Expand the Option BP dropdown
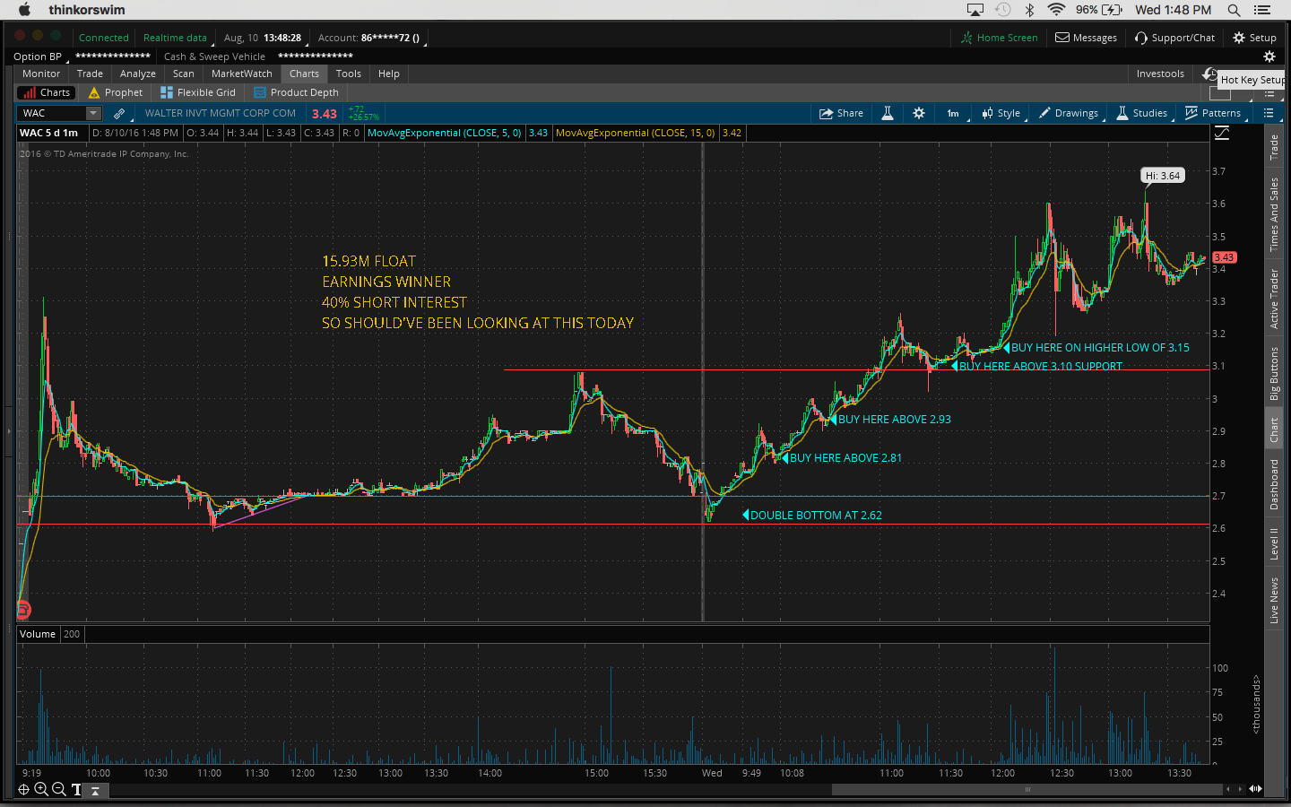The width and height of the screenshot is (1291, 807). coord(40,56)
